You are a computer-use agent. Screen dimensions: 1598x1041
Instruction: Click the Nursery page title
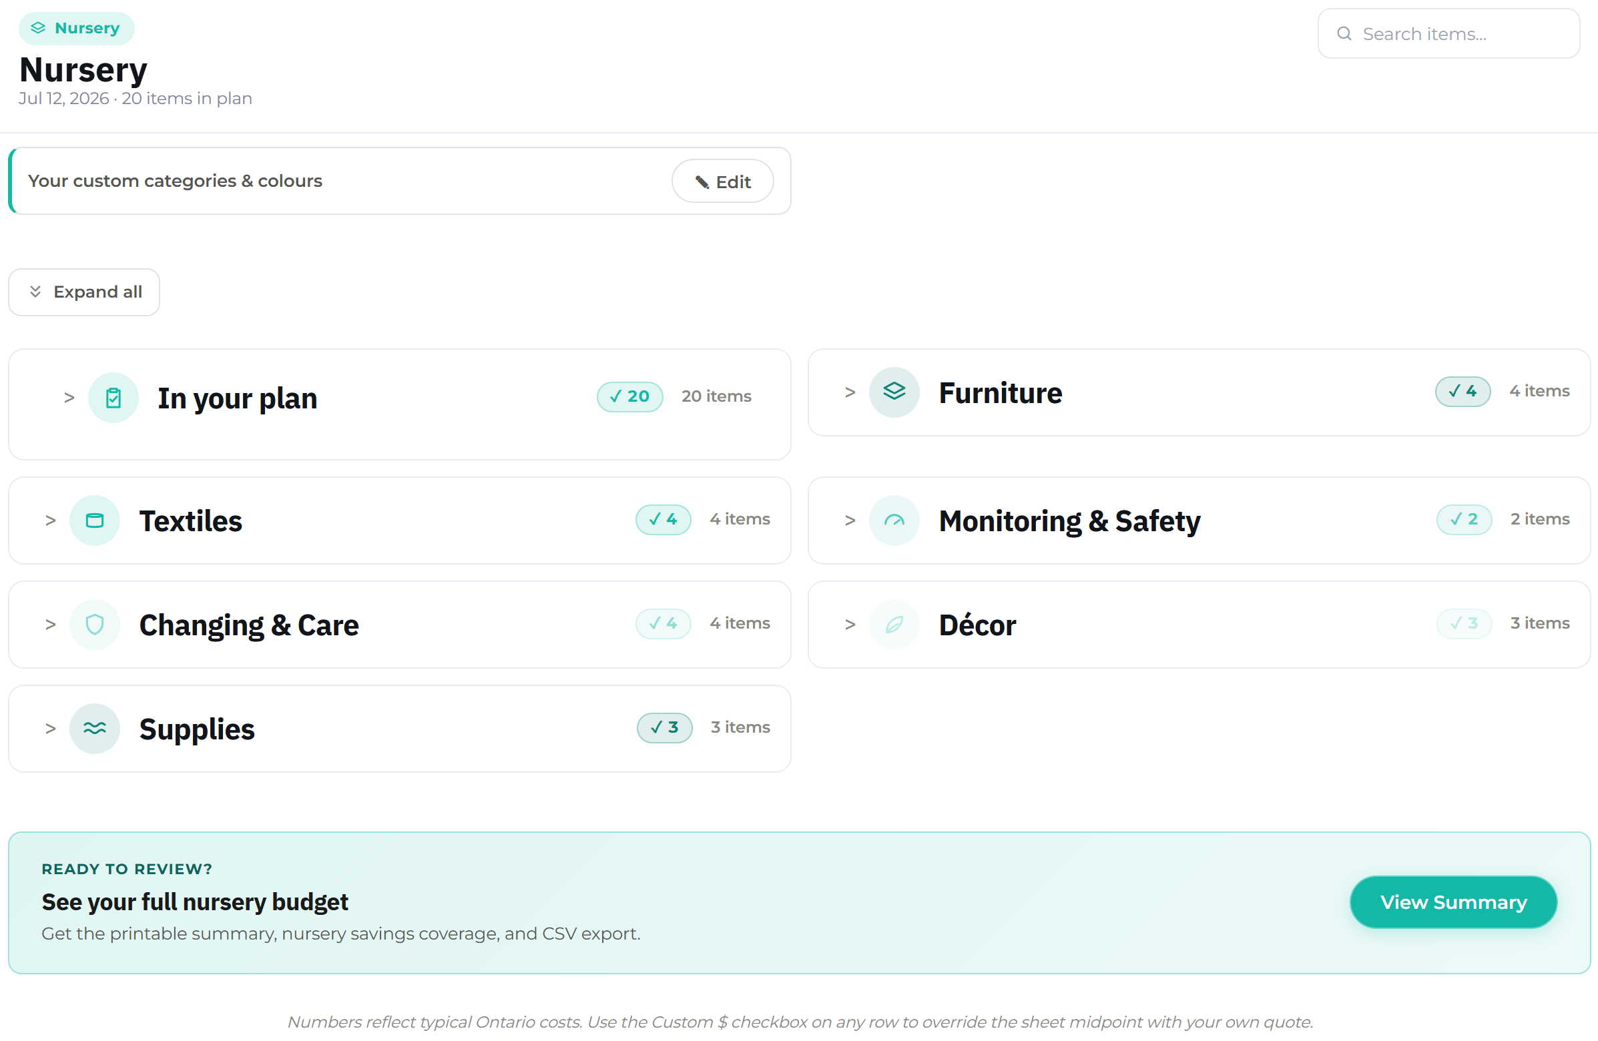83,70
